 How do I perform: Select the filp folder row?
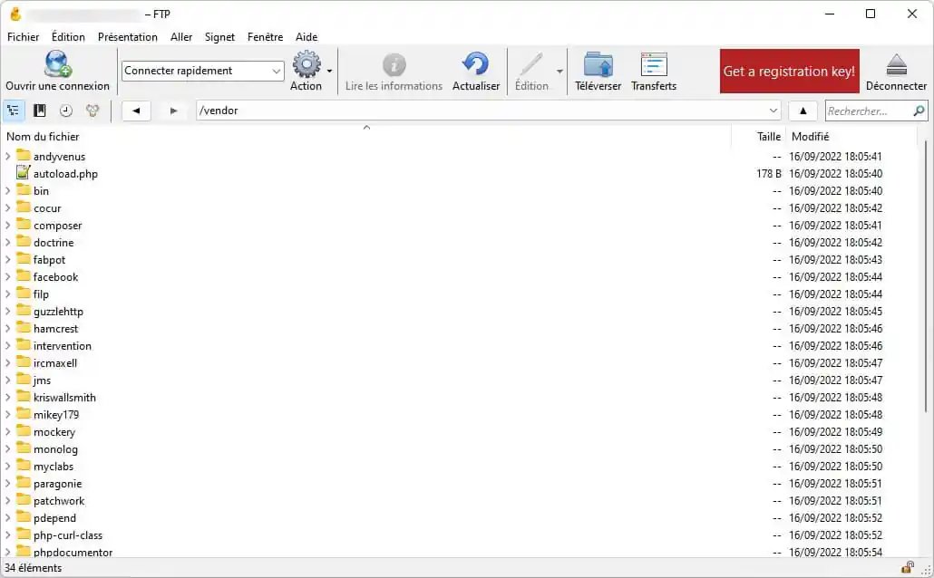pyautogui.click(x=459, y=294)
